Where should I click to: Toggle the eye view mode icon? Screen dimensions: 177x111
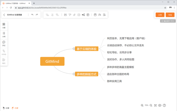[x=160, y=105]
